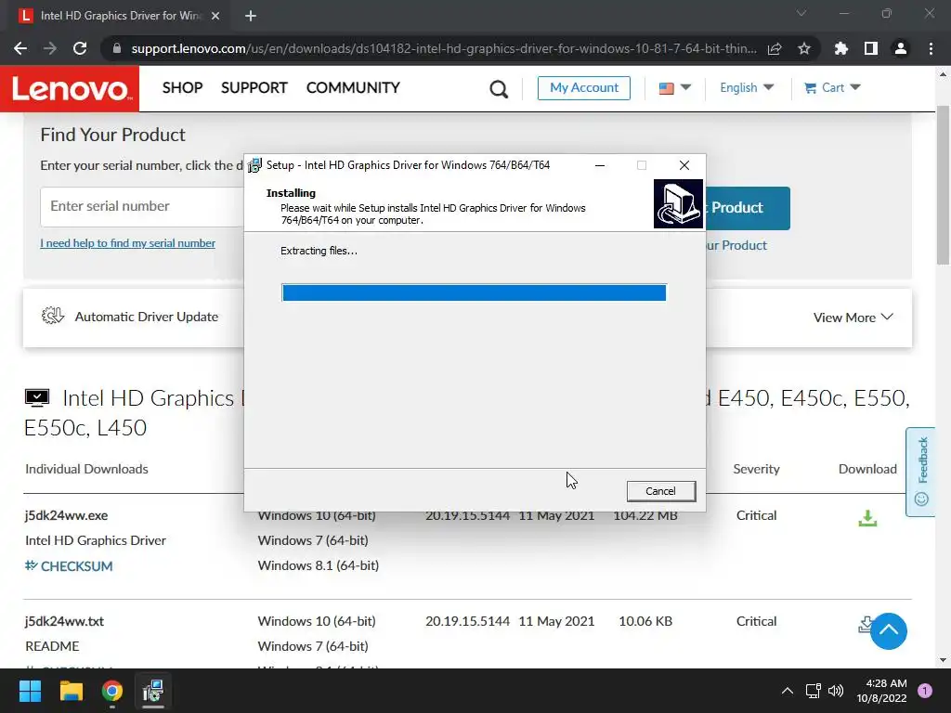
Task: Open Chrome three-dot menu
Action: 931,48
